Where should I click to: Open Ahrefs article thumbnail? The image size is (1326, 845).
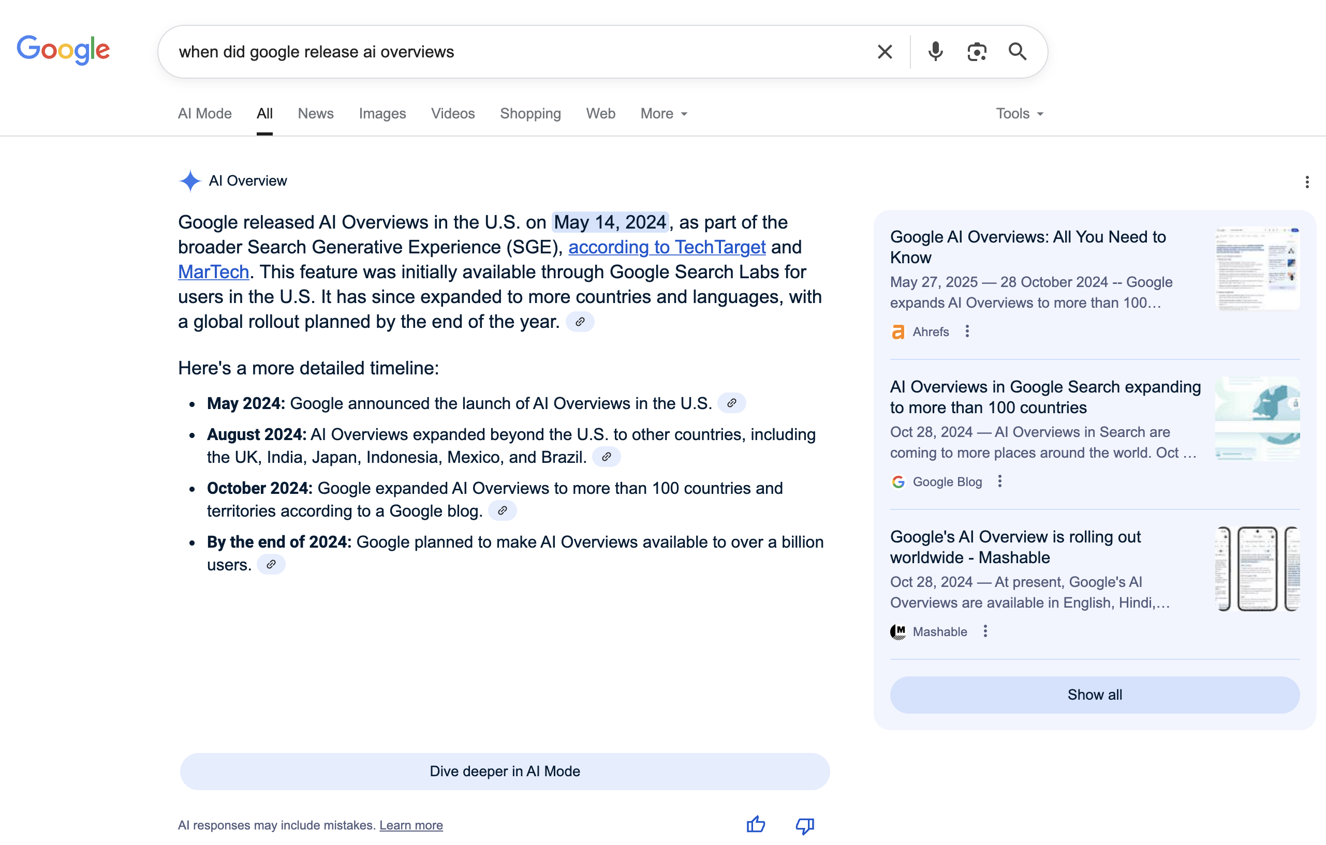[x=1257, y=268]
